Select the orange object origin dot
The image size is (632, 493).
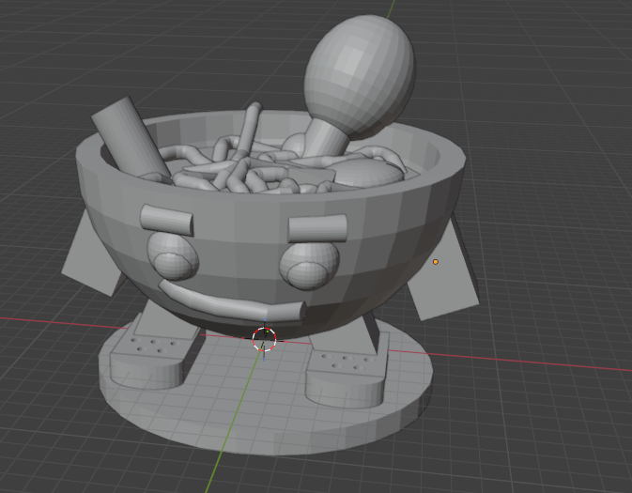pos(436,262)
